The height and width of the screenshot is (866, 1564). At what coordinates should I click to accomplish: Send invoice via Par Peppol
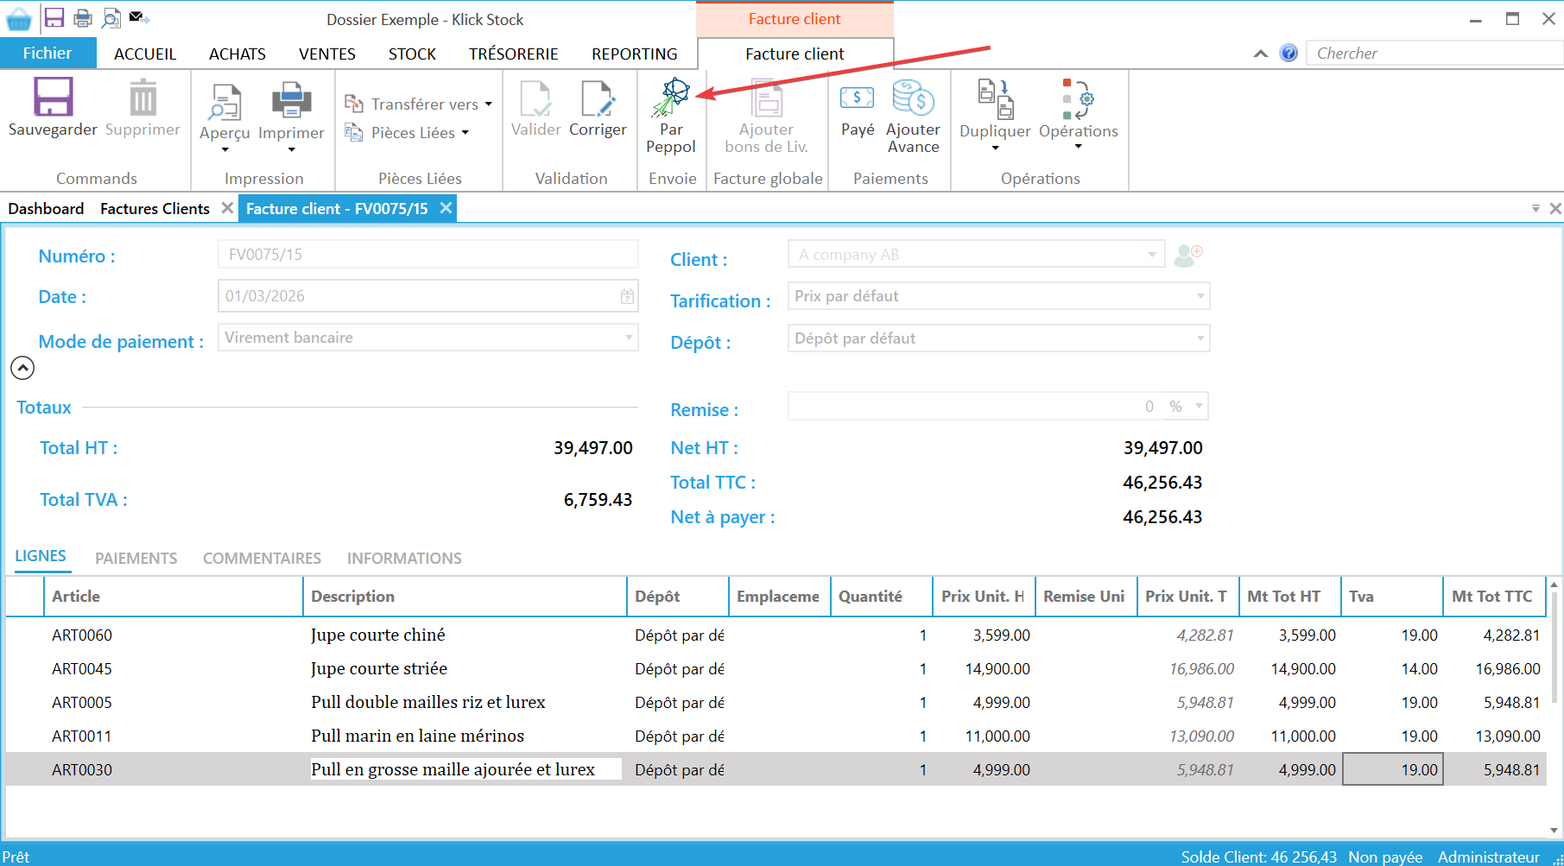click(671, 98)
